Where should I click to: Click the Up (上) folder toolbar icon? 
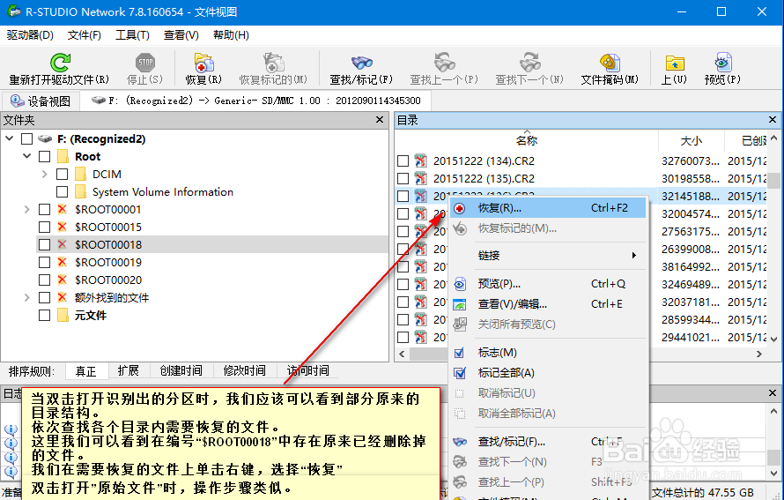(x=675, y=63)
